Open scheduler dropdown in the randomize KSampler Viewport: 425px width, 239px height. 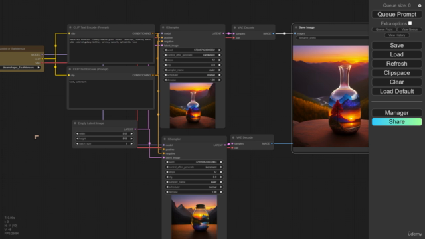(193, 75)
